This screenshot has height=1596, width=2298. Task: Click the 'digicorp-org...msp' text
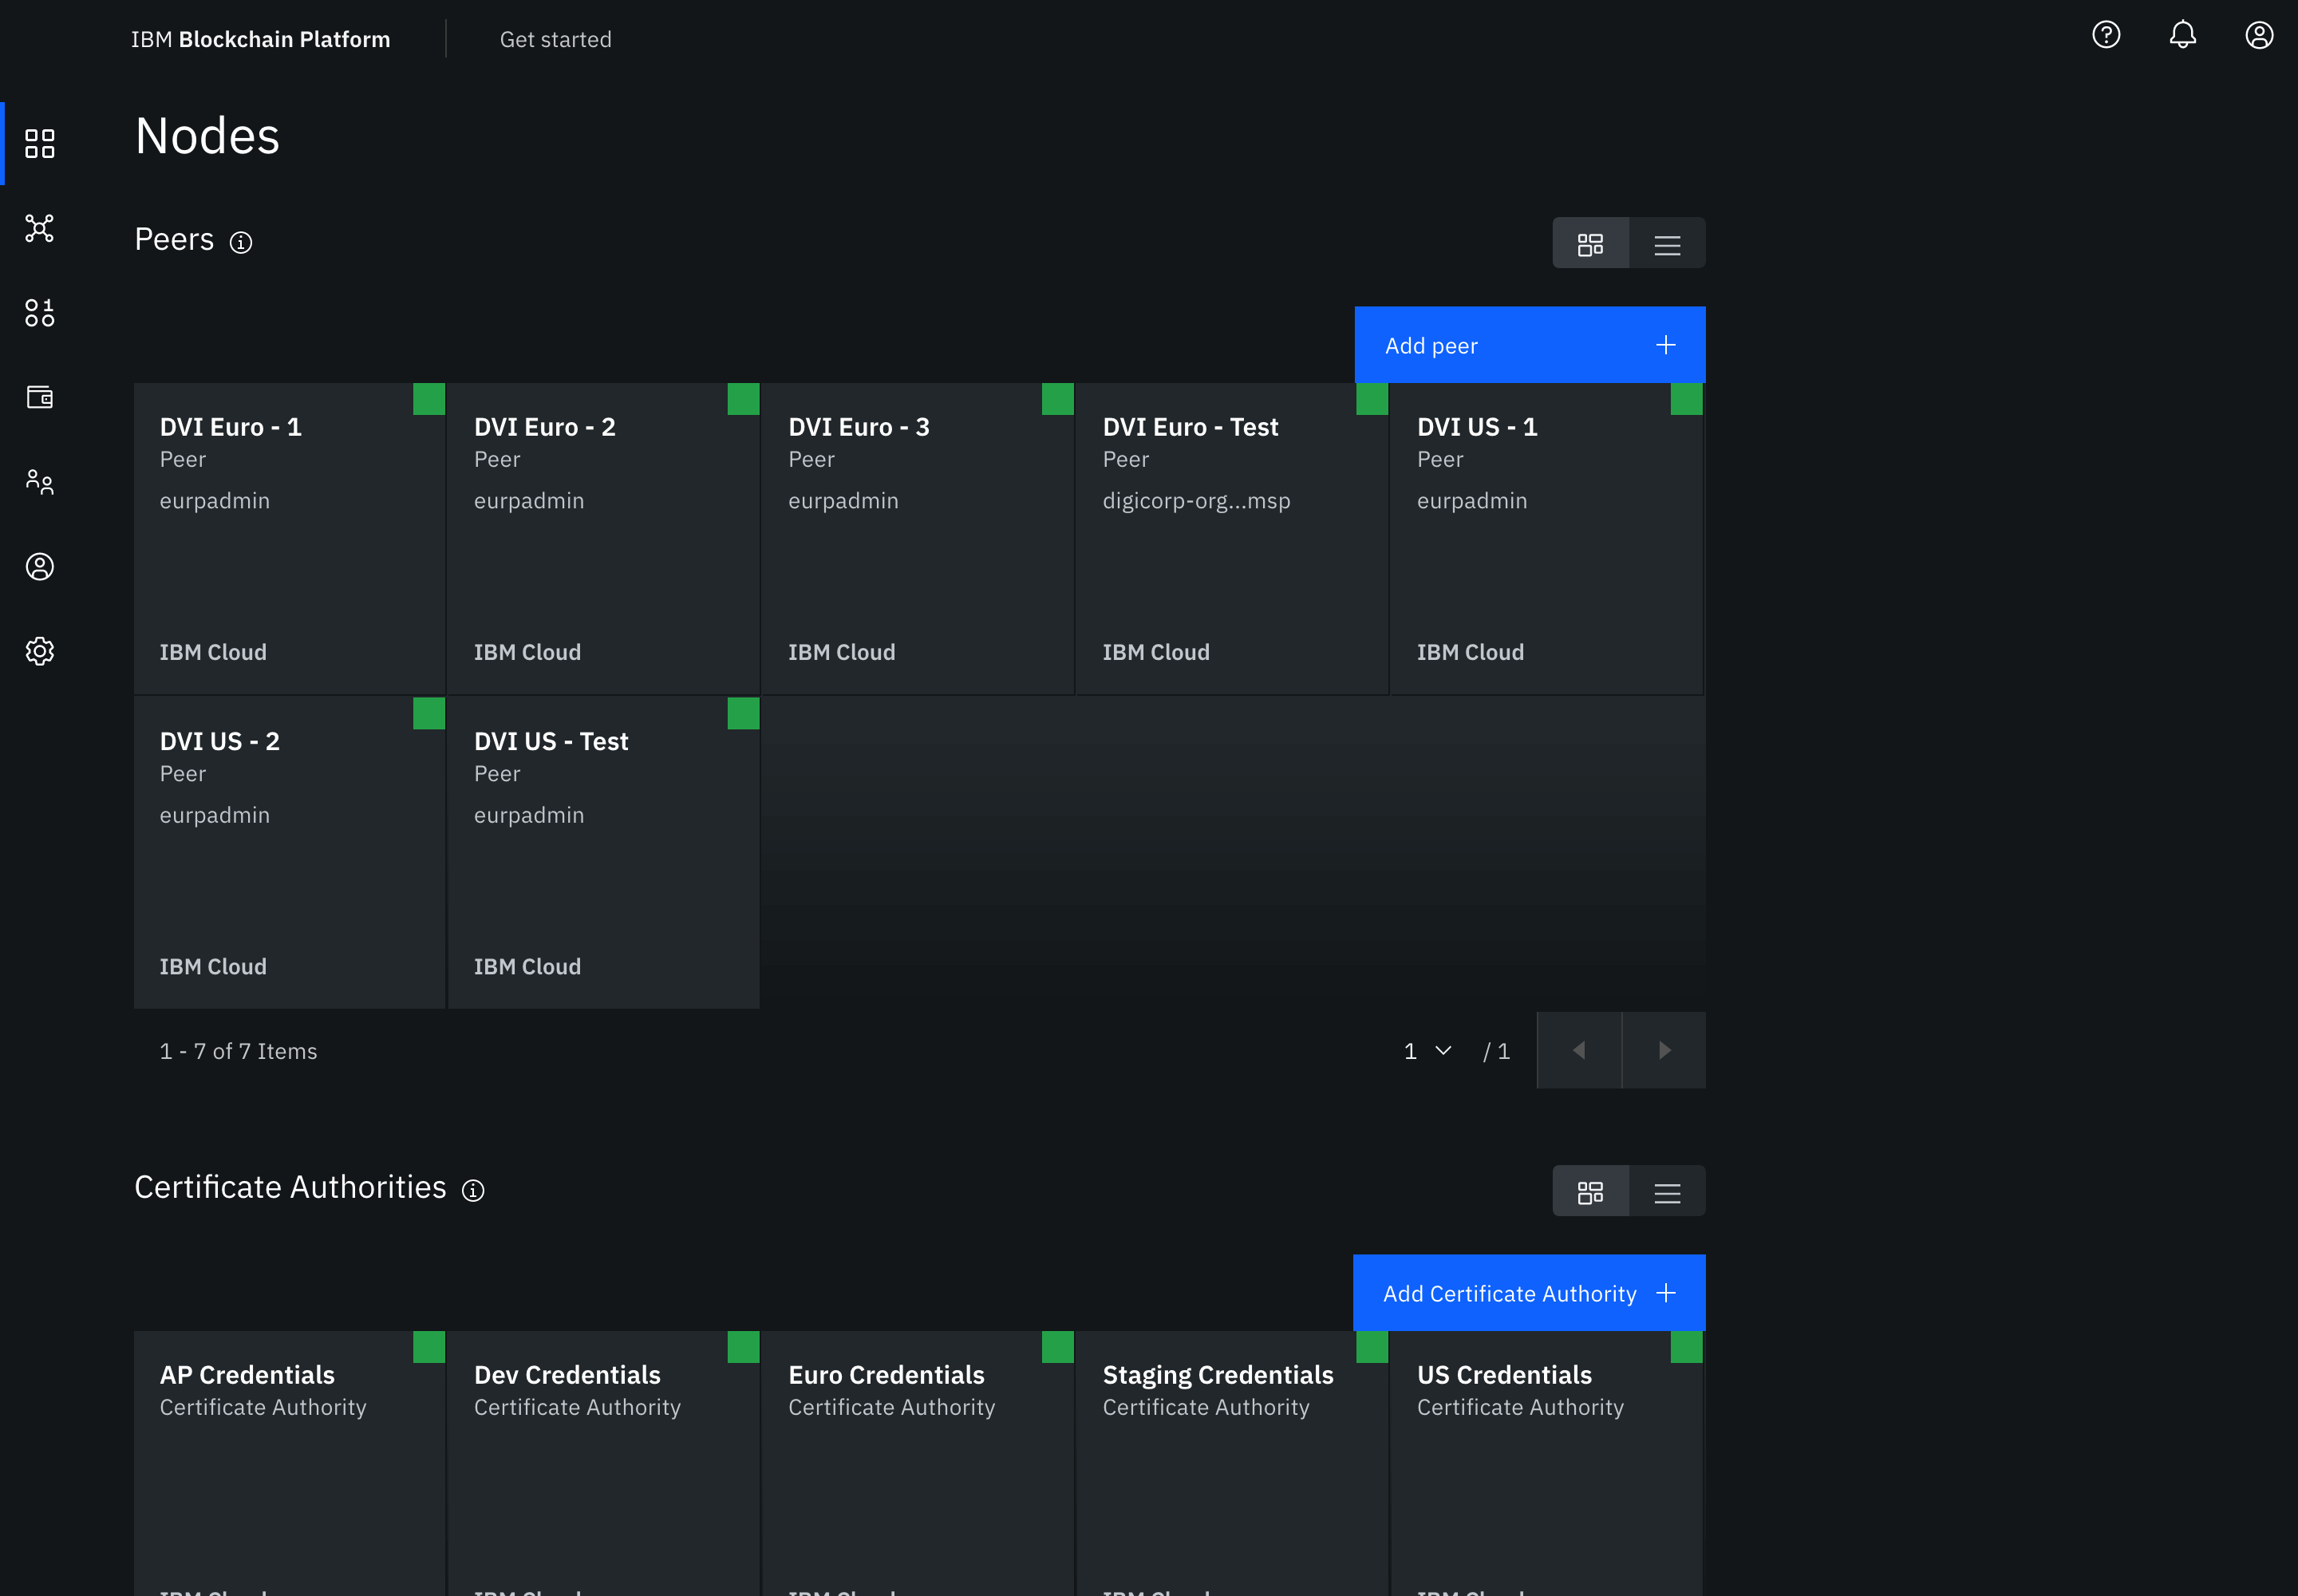(1196, 501)
